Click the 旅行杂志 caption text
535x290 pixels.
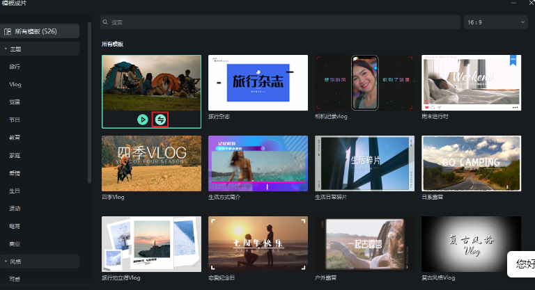coord(219,117)
